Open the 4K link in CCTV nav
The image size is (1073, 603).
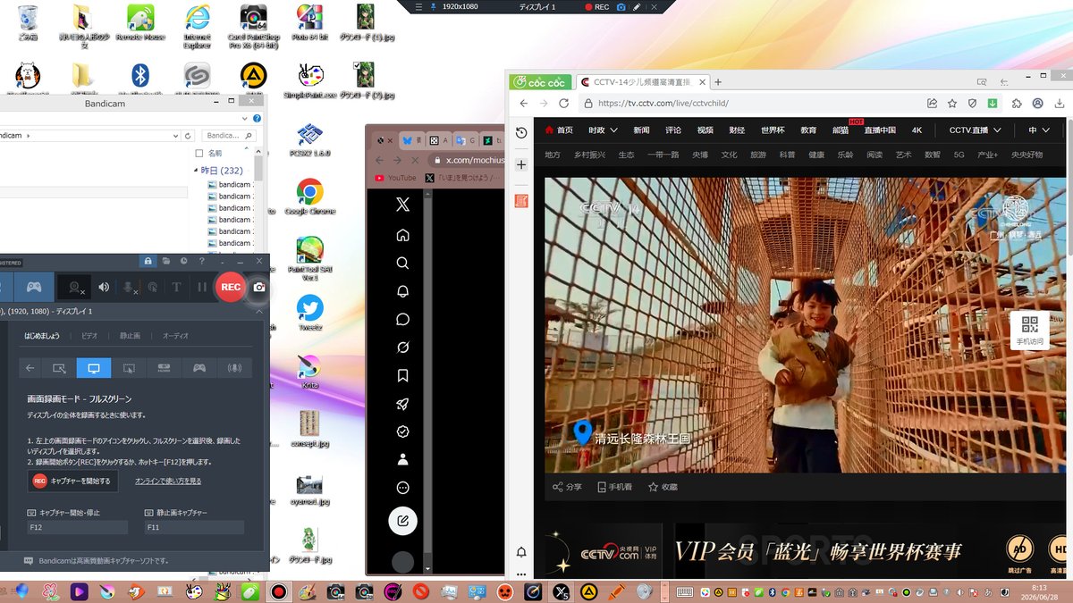(x=917, y=130)
